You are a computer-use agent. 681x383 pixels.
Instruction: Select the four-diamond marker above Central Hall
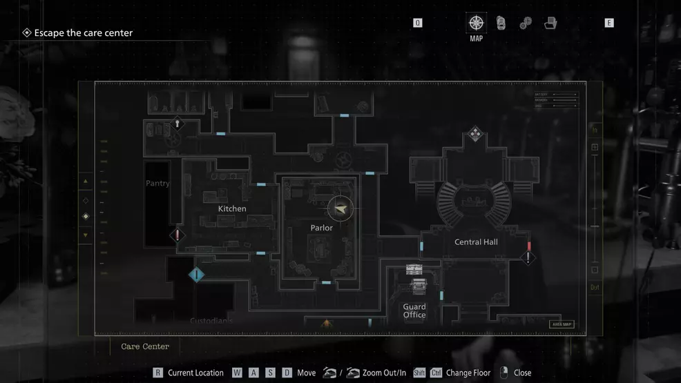click(x=475, y=134)
